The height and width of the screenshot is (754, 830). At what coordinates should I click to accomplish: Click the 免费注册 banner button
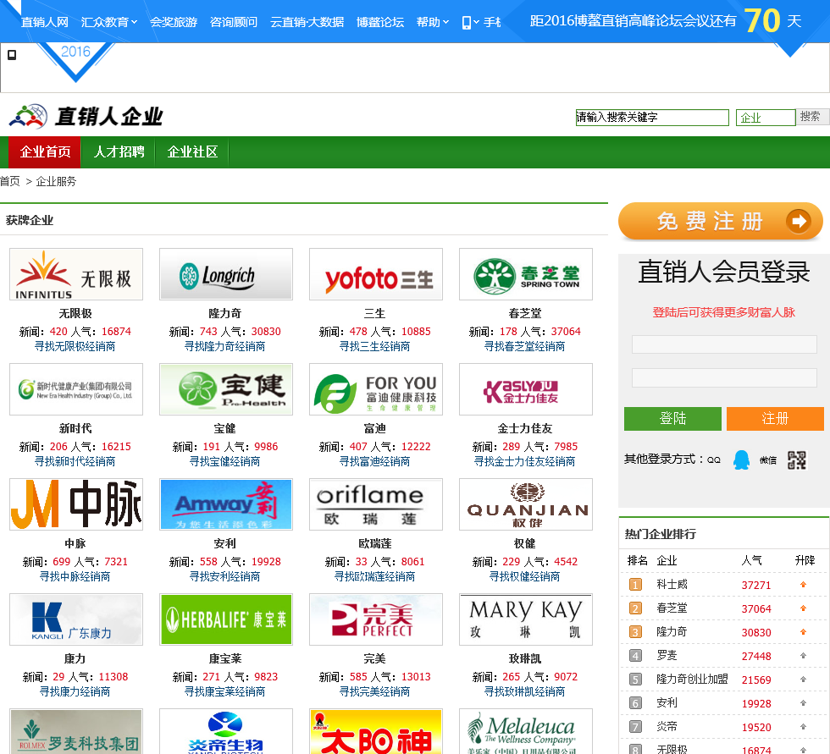[721, 221]
